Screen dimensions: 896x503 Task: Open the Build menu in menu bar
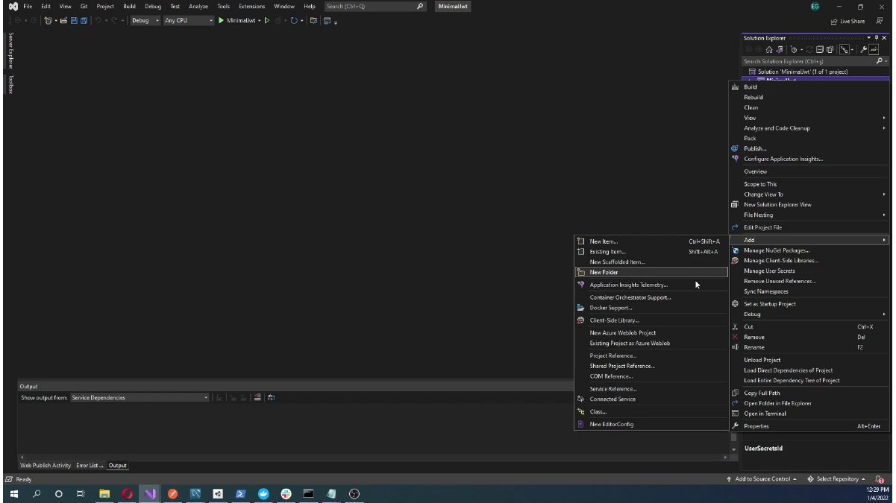click(129, 6)
